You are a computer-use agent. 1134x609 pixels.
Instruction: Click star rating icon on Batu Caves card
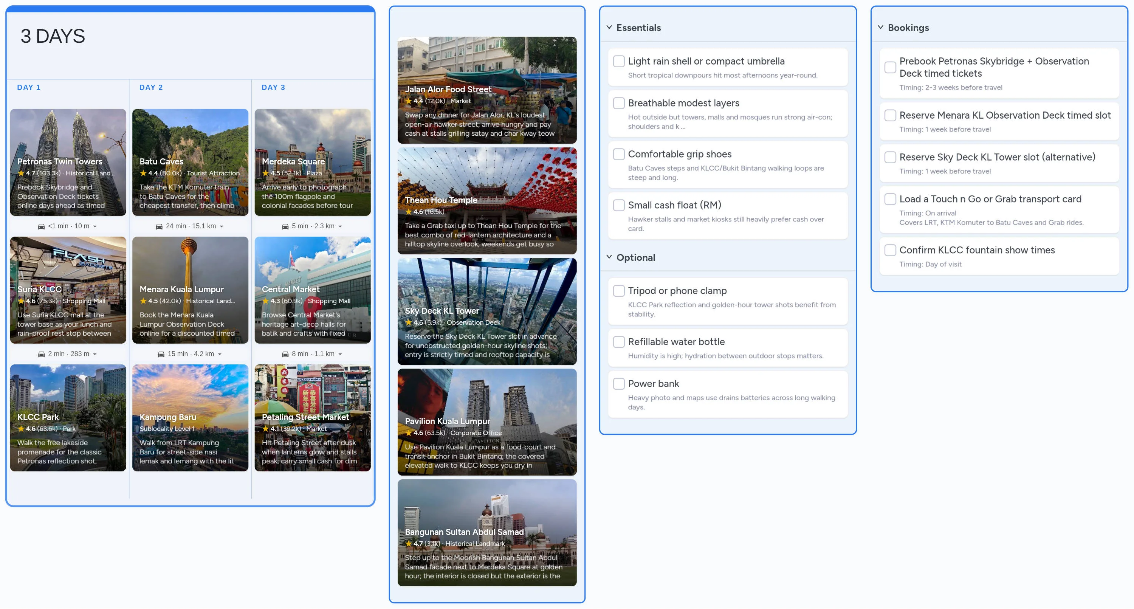(143, 173)
